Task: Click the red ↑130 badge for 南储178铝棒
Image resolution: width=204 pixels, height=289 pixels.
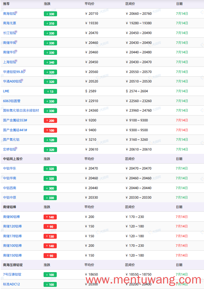Action: pos(50,236)
